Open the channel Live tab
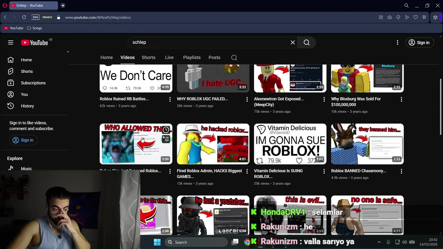 [x=169, y=57]
